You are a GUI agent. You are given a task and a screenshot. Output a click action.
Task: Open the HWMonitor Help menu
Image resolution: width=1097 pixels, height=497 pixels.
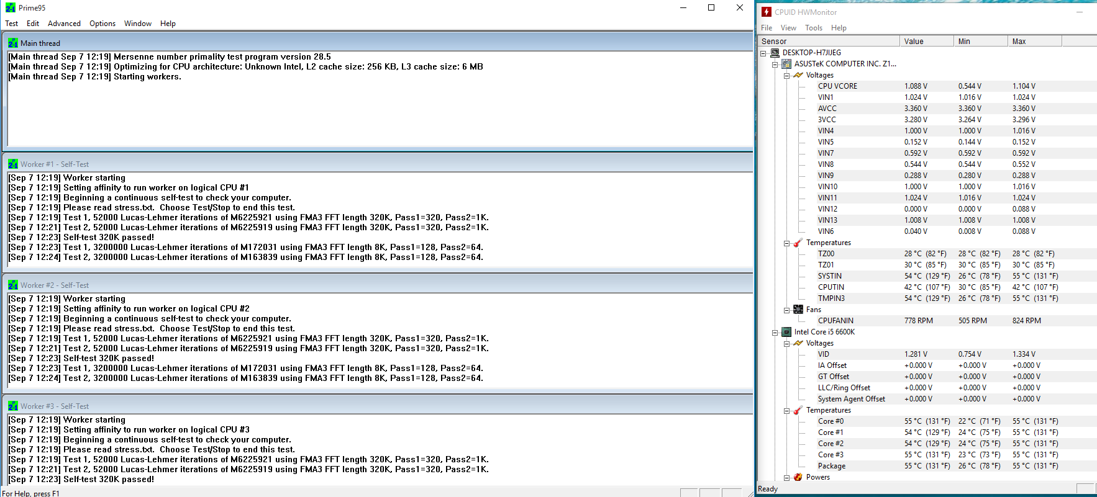point(839,28)
